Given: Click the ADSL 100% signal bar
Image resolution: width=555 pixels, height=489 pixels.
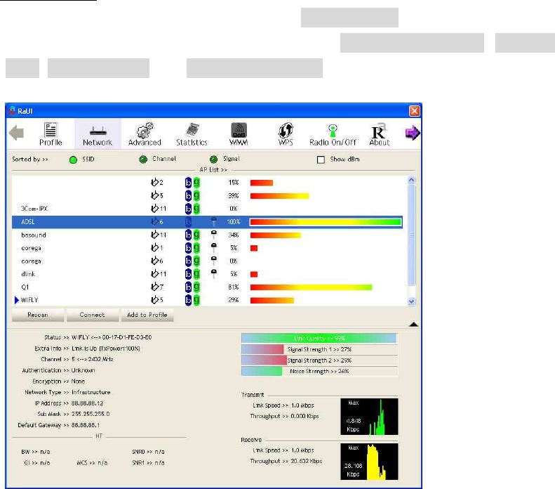Looking at the screenshot, I should pyautogui.click(x=326, y=222).
